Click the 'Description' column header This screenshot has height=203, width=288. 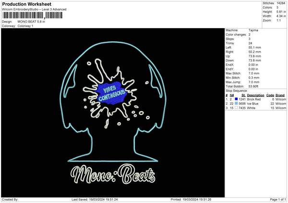pyautogui.click(x=255, y=95)
